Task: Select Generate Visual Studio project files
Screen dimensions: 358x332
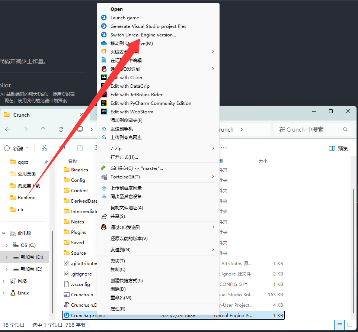Action: pyautogui.click(x=148, y=26)
